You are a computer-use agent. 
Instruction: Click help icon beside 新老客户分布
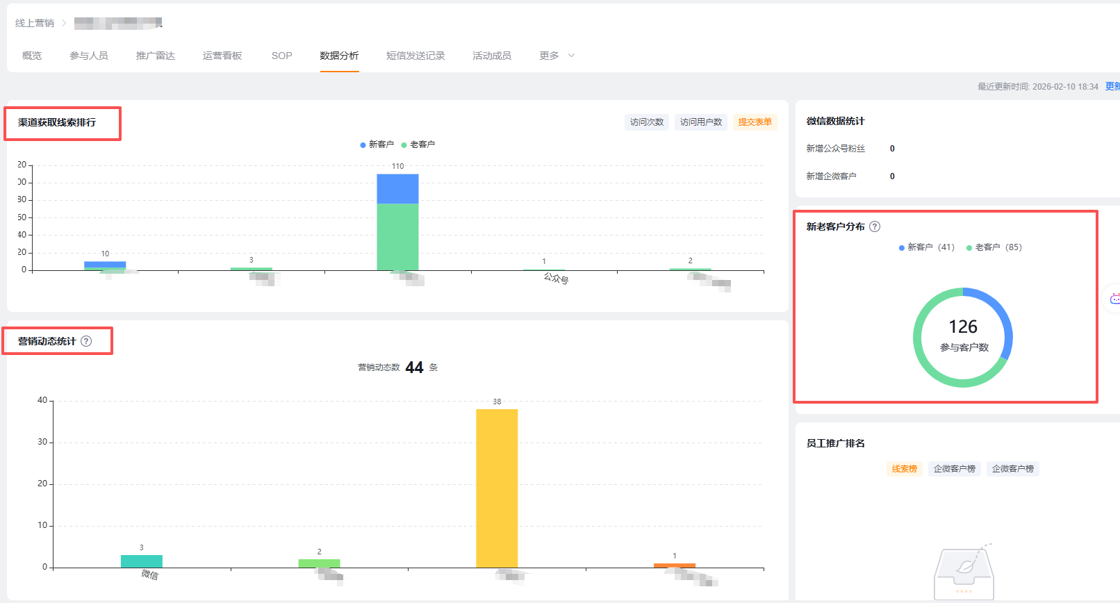(875, 226)
